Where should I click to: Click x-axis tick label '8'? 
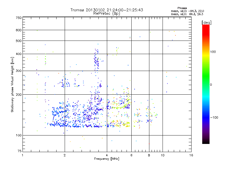click(149, 155)
